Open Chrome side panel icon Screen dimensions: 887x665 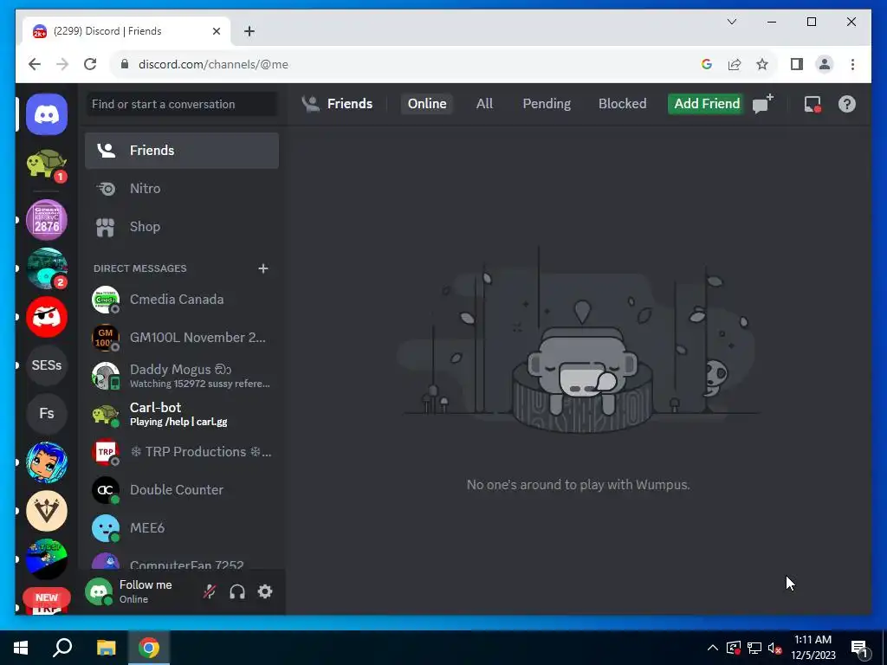point(797,64)
